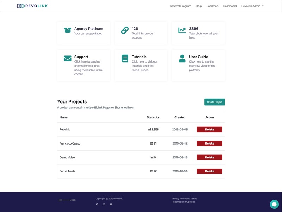Click the User Guide person icon
The height and width of the screenshot is (212, 282).
(182, 58)
